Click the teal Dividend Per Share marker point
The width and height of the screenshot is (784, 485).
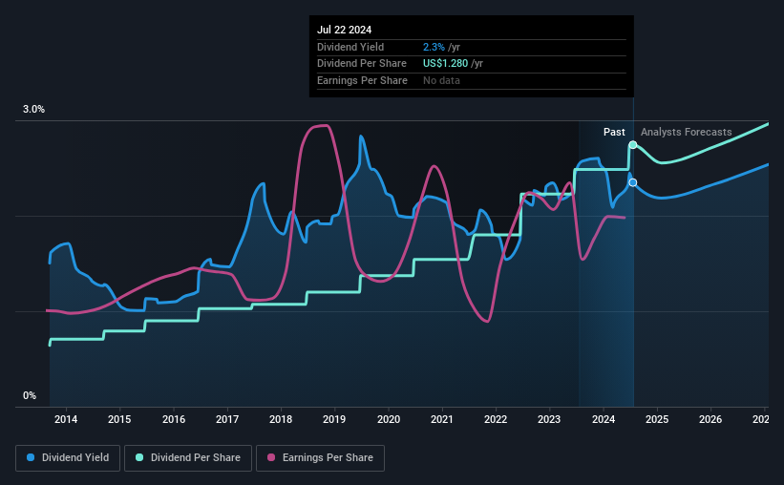click(x=633, y=145)
